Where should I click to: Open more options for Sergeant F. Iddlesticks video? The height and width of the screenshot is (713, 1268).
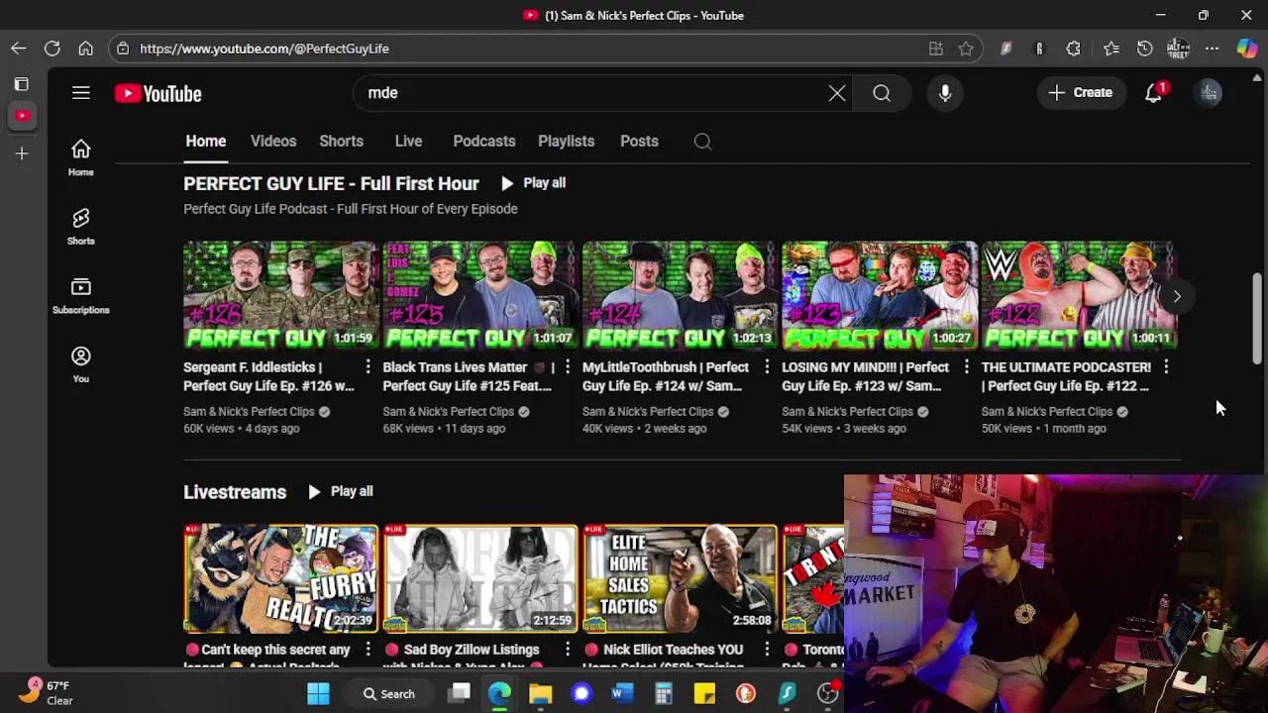(368, 367)
